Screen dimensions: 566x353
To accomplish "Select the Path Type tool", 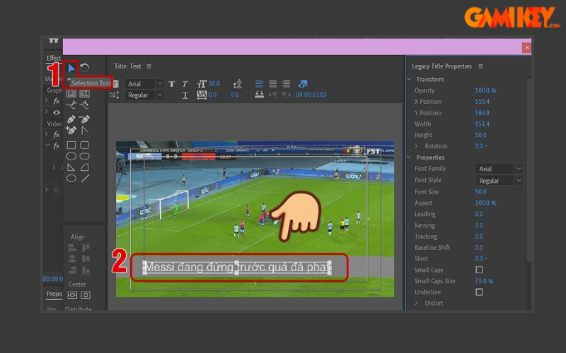I will click(71, 105).
